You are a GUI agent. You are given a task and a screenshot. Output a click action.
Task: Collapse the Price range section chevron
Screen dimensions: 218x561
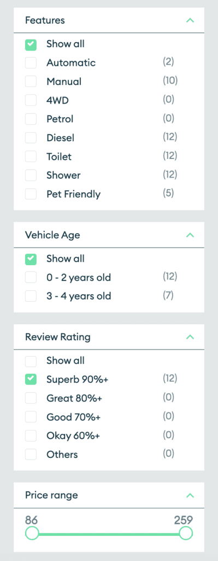click(x=190, y=495)
